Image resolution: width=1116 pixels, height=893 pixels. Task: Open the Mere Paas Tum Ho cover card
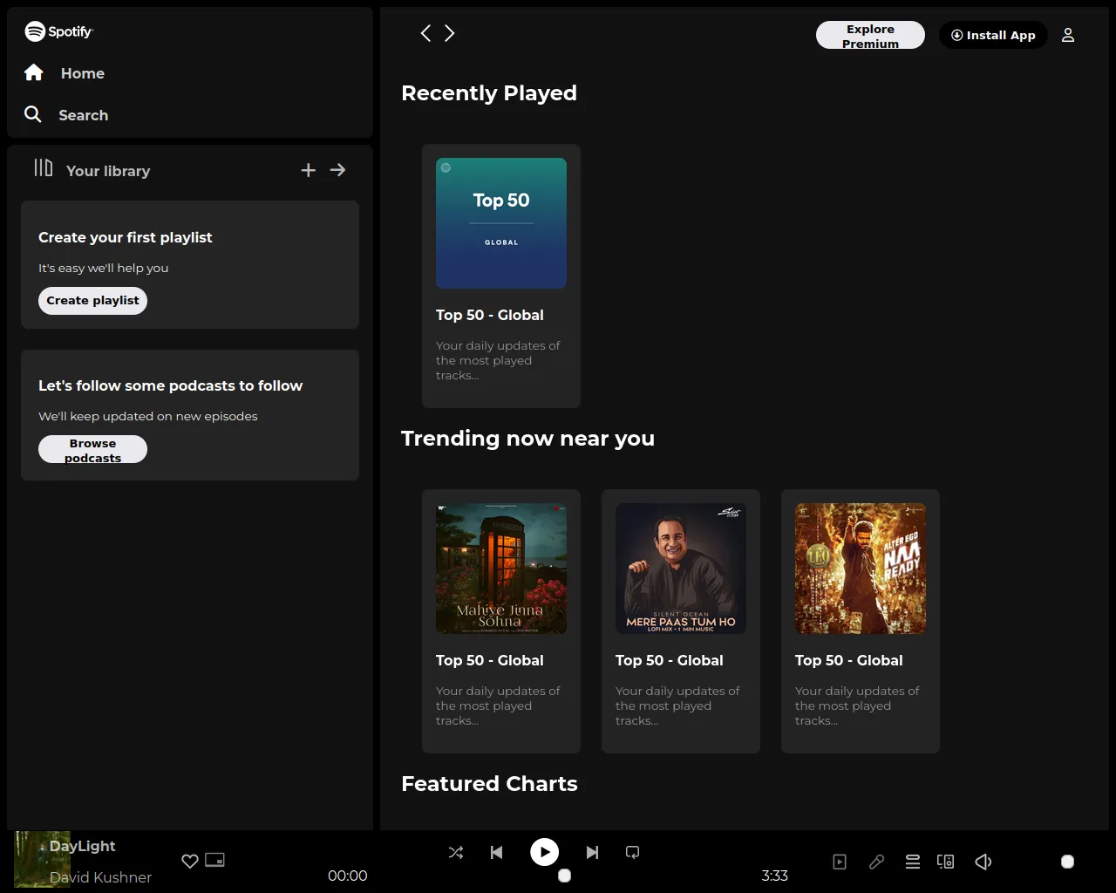(681, 621)
